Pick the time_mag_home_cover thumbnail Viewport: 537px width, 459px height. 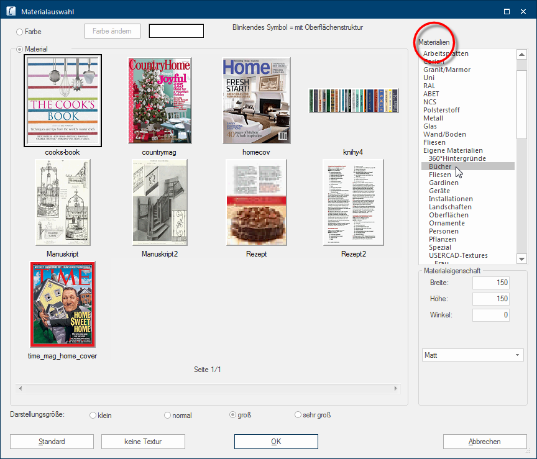click(x=62, y=304)
